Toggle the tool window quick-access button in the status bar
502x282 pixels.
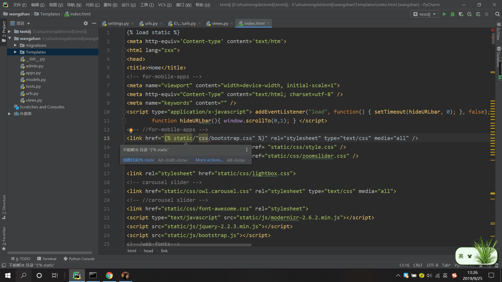(4, 265)
